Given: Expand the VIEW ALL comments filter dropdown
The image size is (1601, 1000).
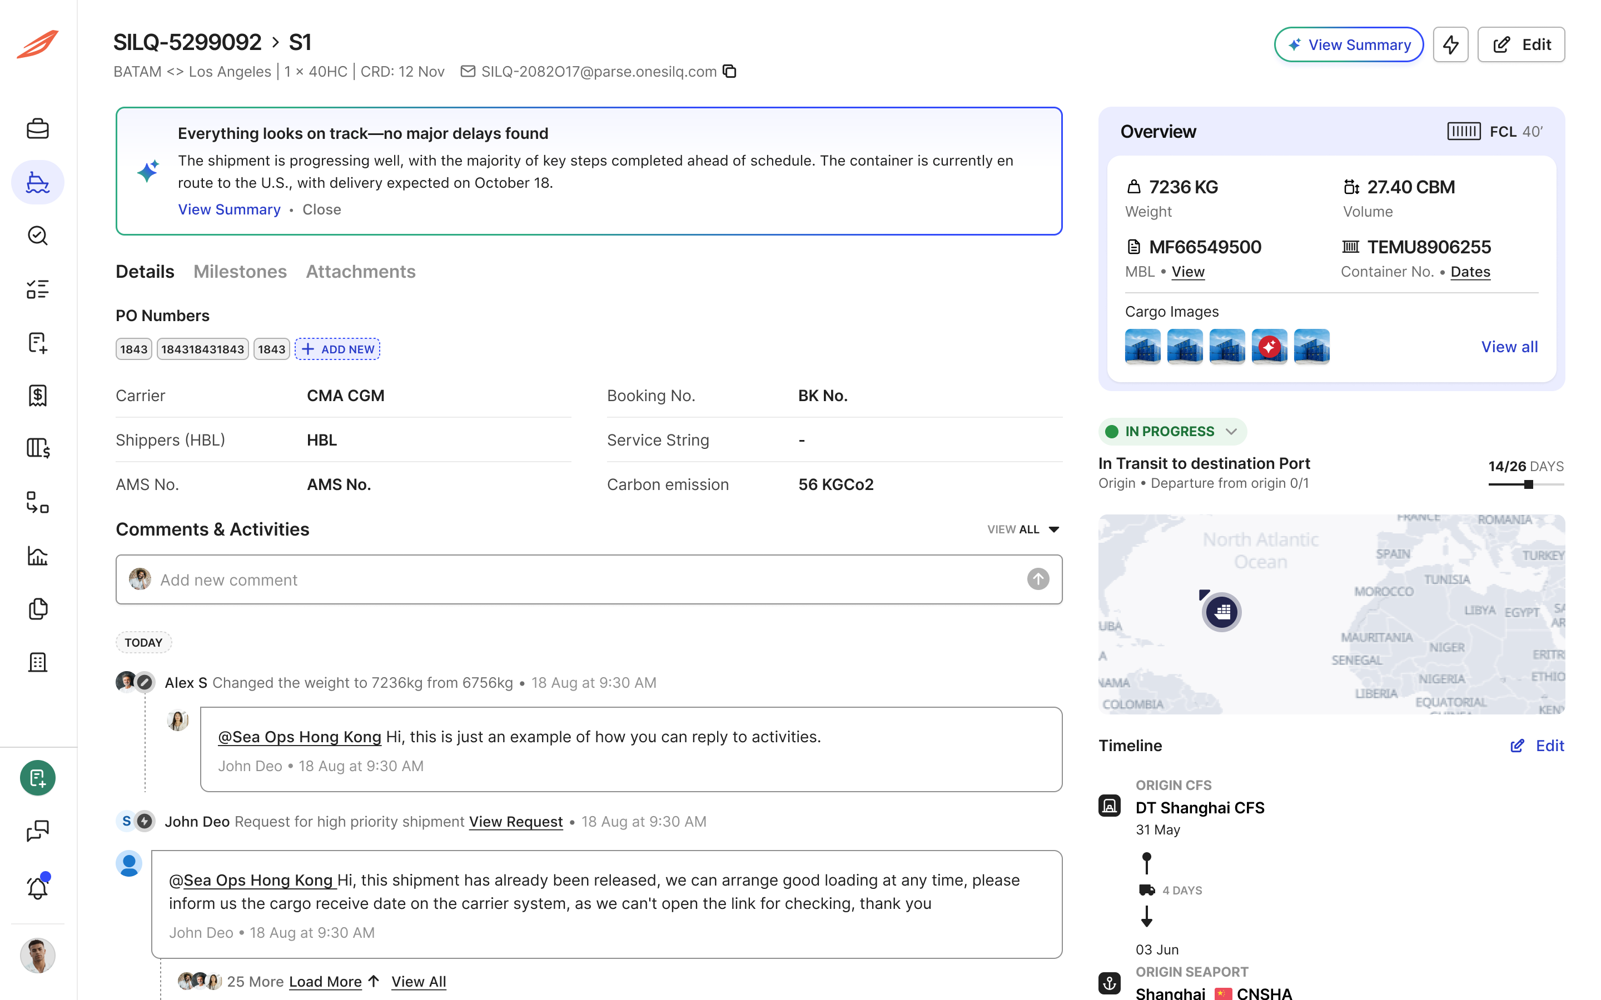Looking at the screenshot, I should [1023, 529].
